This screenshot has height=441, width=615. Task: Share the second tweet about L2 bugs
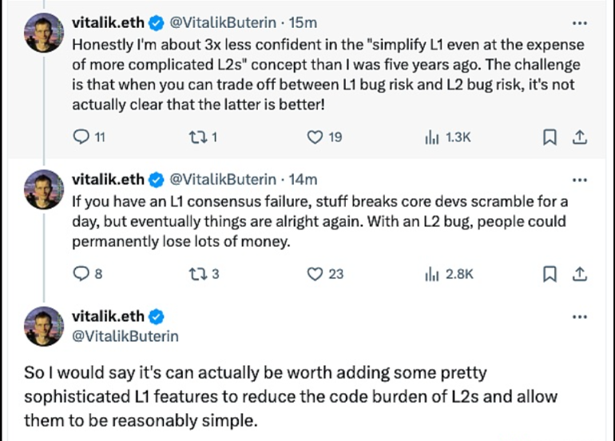tap(580, 274)
